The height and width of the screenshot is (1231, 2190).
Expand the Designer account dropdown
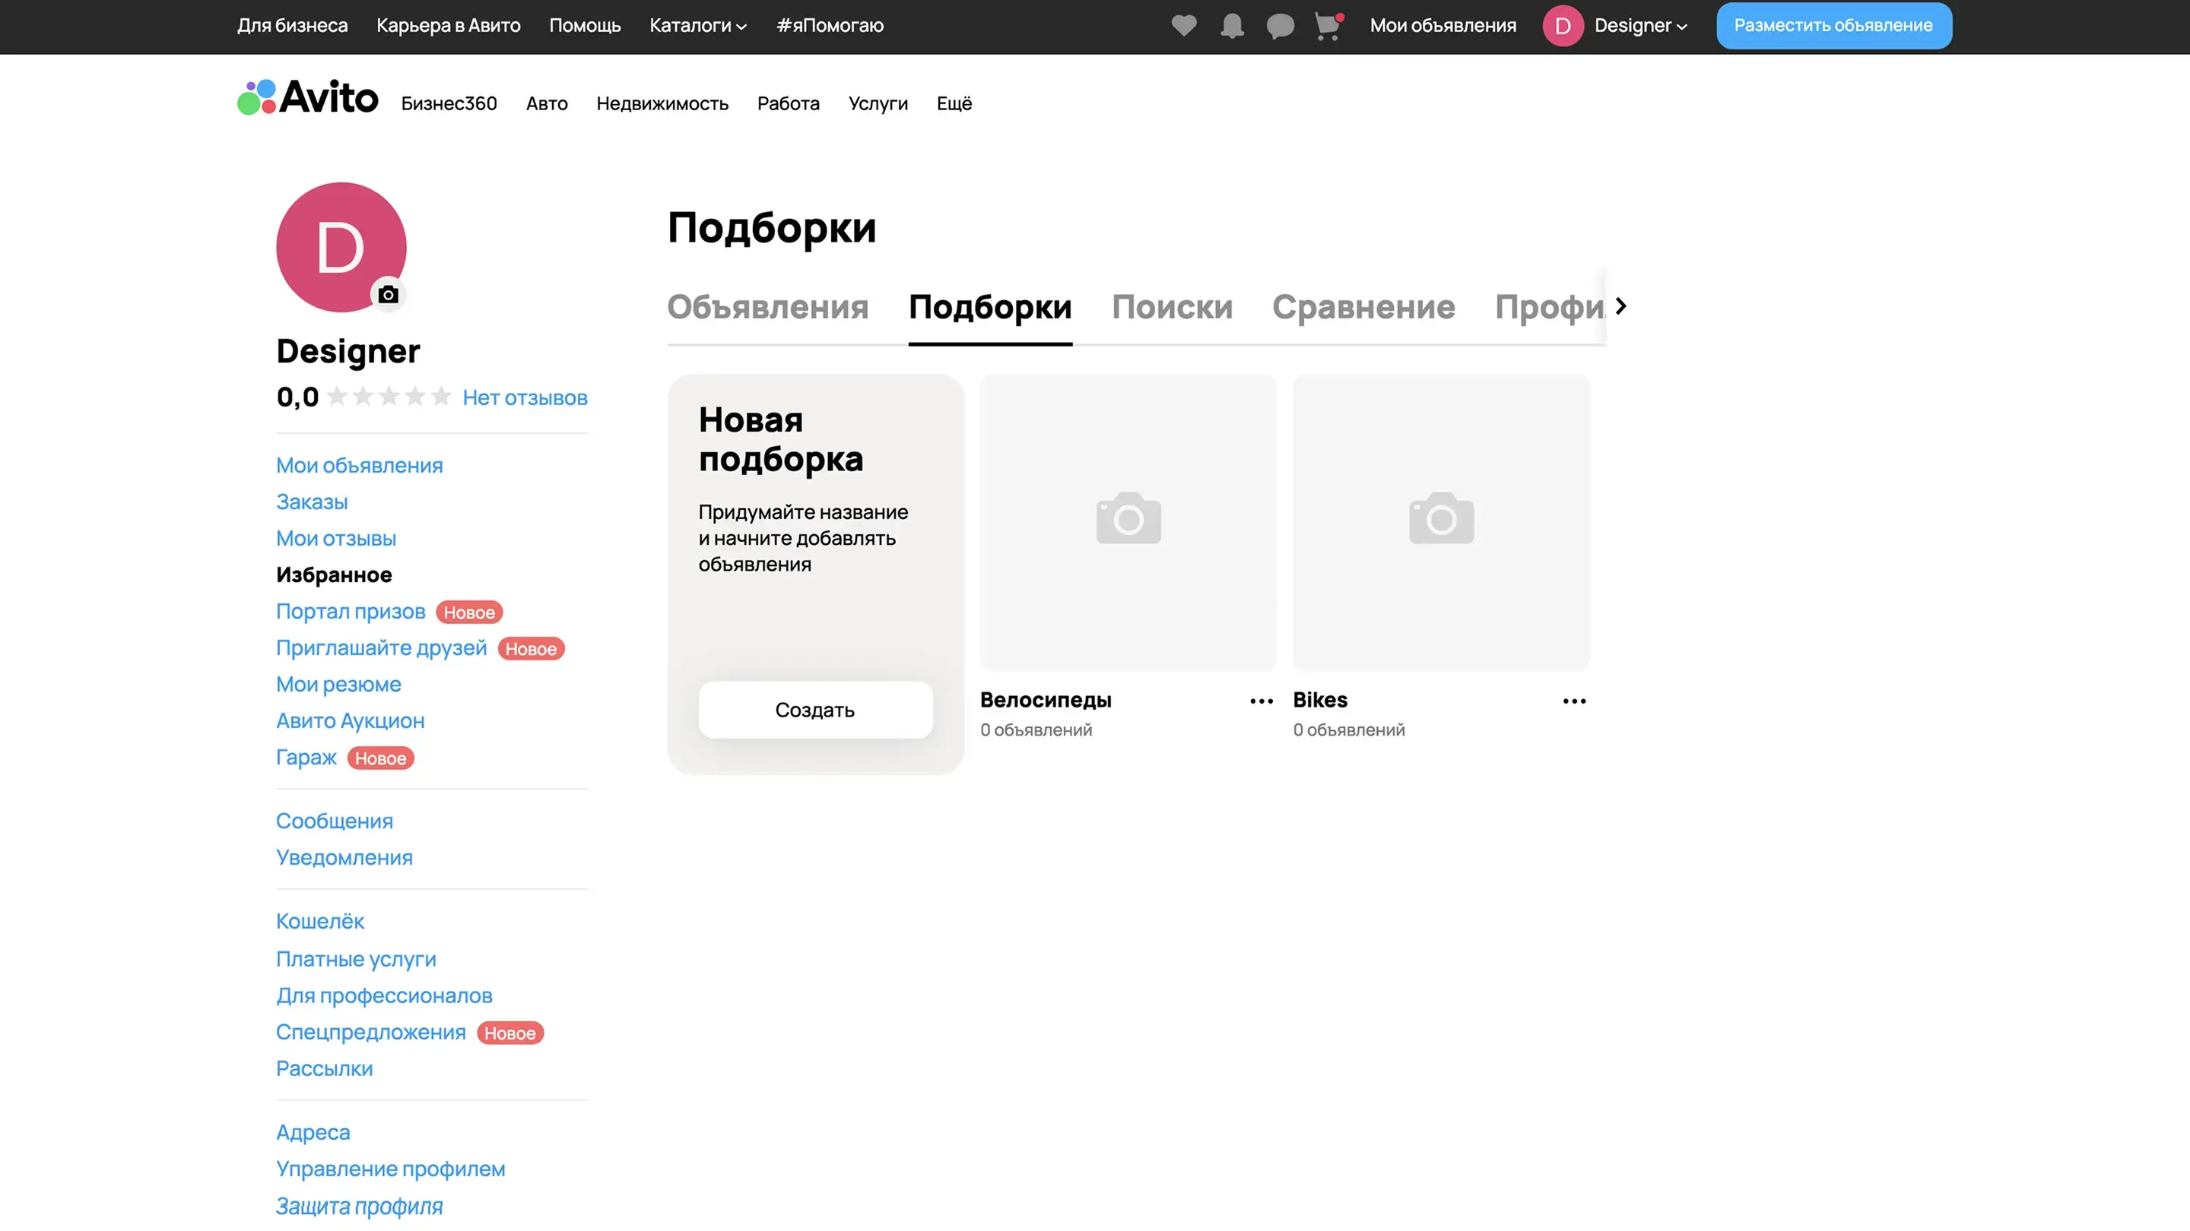click(1640, 26)
